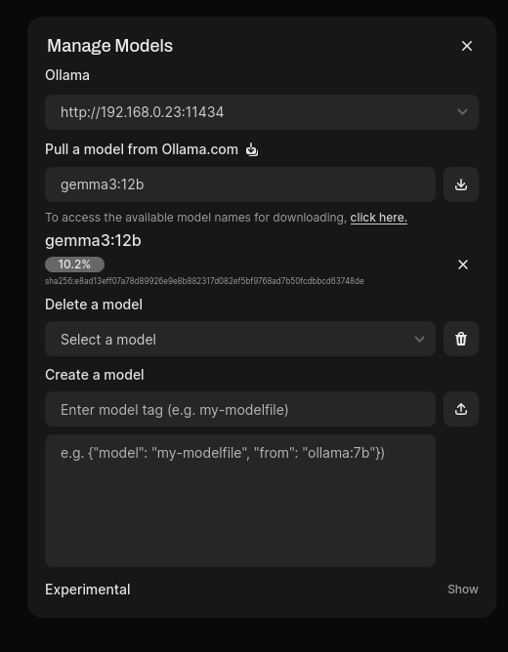Click the download button to pull gemma3:12b
Screen dimensions: 508x652
(460, 184)
